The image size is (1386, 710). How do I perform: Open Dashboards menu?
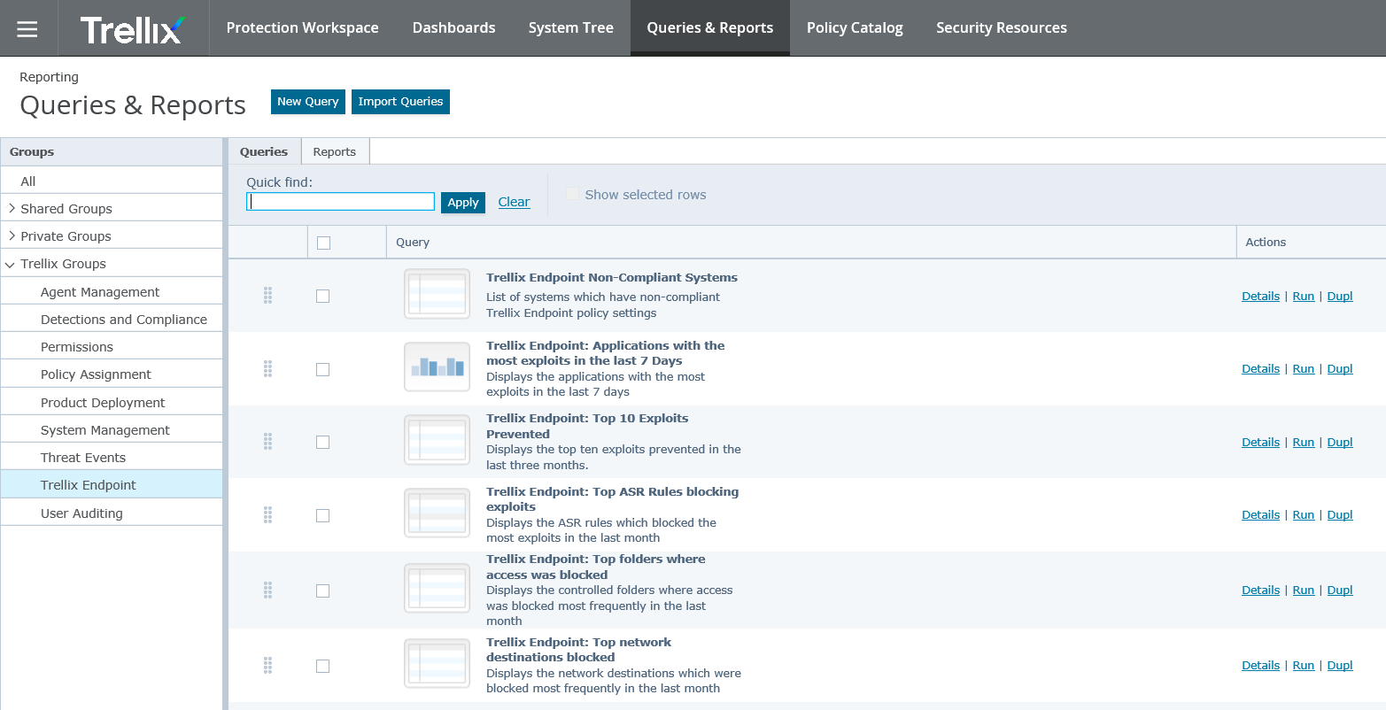tap(453, 27)
